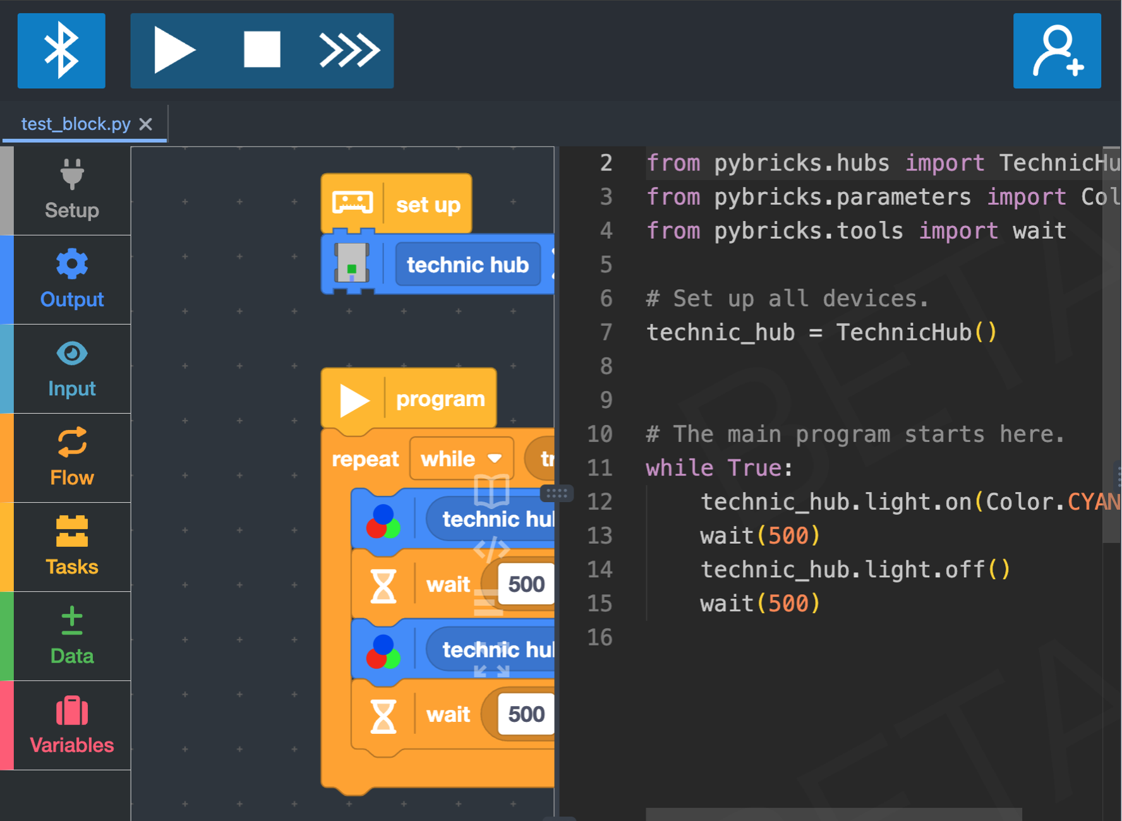
Task: Click the hourglass icon on the second wait block
Action: coord(383,716)
